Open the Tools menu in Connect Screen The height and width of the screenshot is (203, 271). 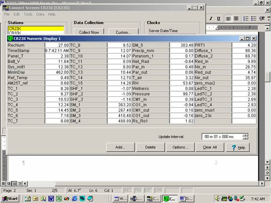tap(28, 14)
